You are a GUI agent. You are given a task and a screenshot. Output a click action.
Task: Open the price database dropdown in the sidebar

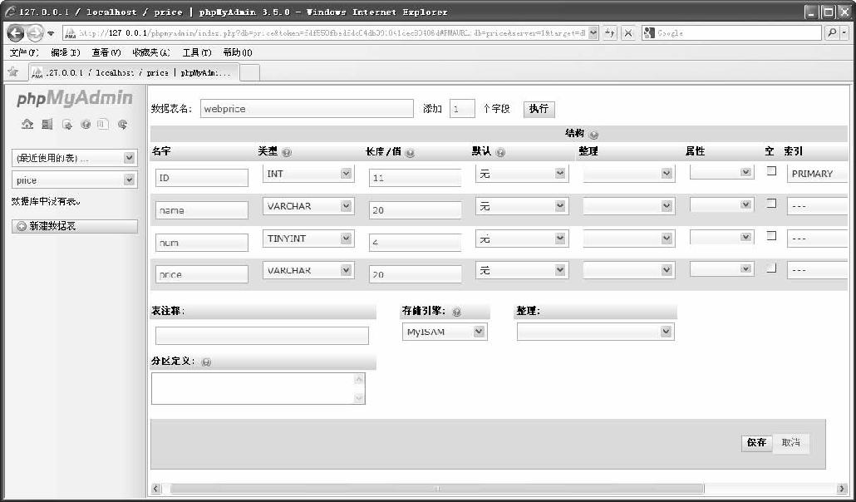pos(74,180)
